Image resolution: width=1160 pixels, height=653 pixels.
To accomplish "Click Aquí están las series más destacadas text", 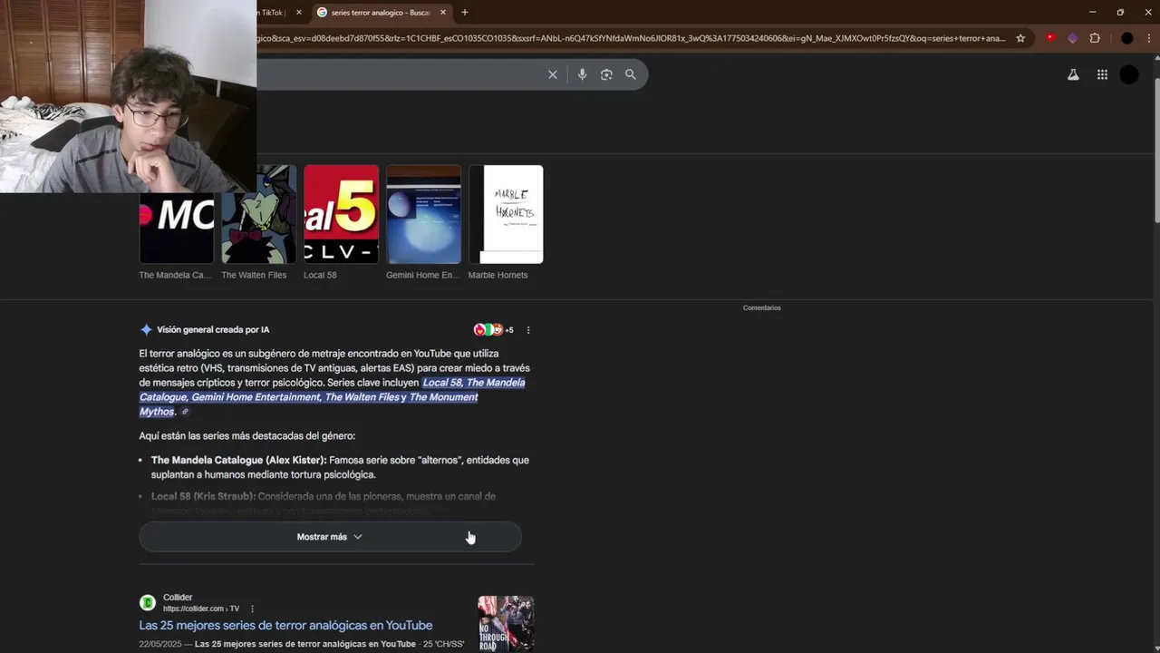I will coord(246,436).
